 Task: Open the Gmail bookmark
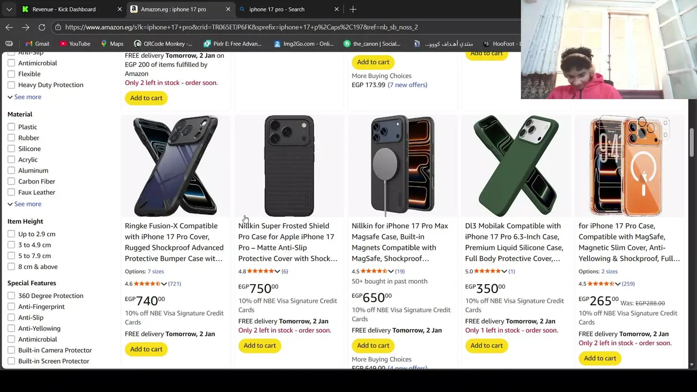(36, 44)
